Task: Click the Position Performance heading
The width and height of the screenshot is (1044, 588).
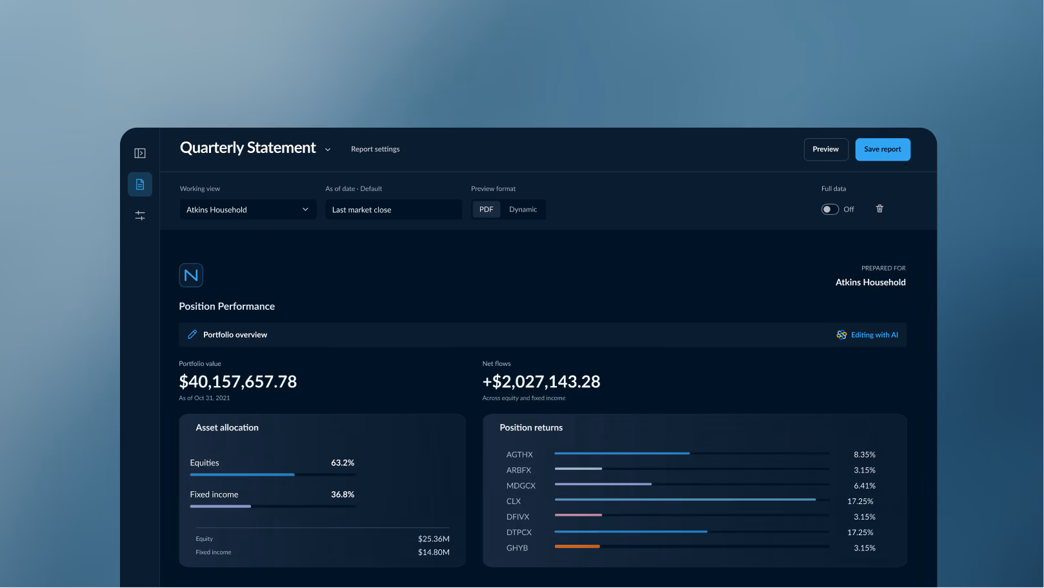Action: (227, 307)
